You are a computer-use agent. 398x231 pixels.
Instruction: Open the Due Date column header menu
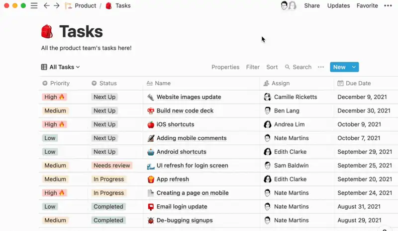click(354, 83)
